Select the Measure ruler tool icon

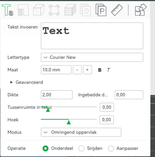(117, 10)
